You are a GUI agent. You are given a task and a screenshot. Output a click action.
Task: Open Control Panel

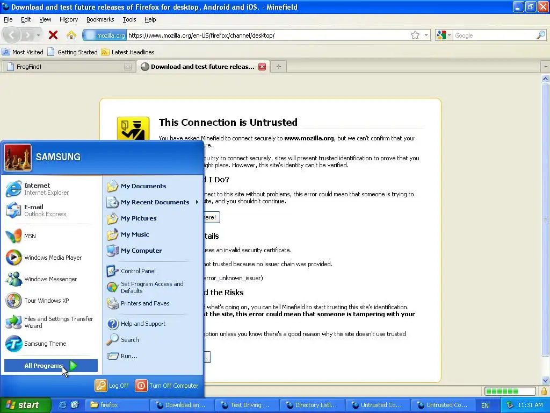tap(153, 271)
